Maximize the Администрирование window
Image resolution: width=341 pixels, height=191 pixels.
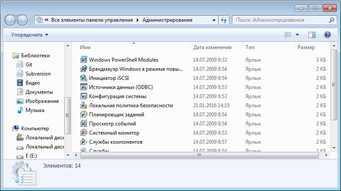tap(315, 8)
